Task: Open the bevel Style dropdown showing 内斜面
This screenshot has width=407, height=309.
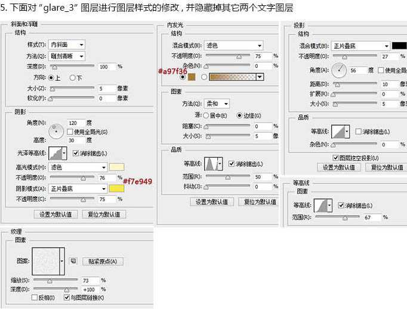Action: point(66,45)
